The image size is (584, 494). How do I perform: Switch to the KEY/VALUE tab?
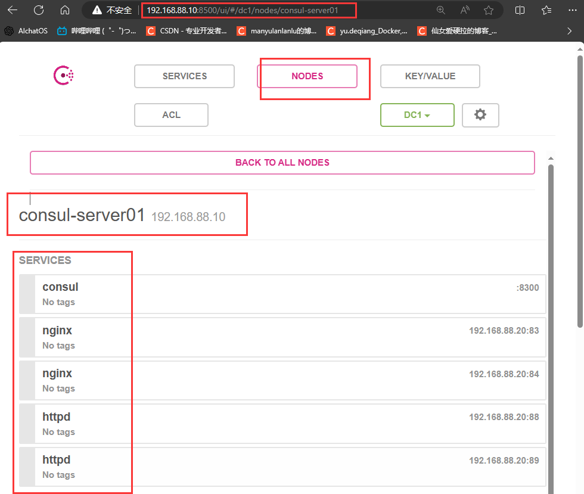430,76
